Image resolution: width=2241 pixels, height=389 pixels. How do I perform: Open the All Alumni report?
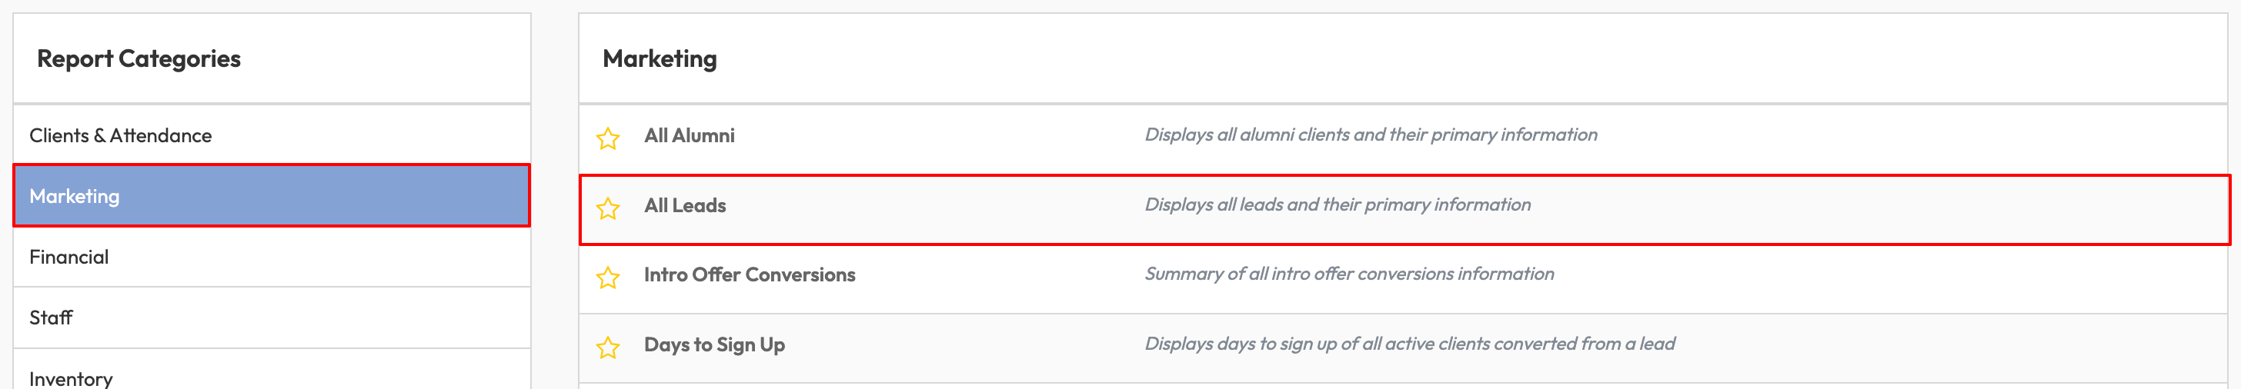[x=689, y=135]
